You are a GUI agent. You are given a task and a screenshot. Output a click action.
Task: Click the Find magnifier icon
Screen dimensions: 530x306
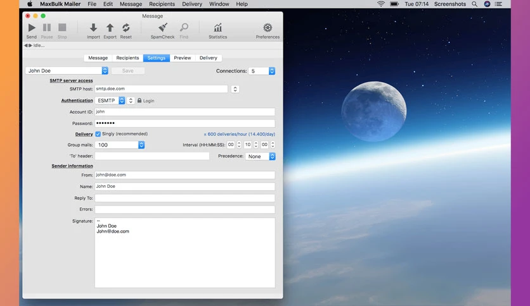[184, 28]
